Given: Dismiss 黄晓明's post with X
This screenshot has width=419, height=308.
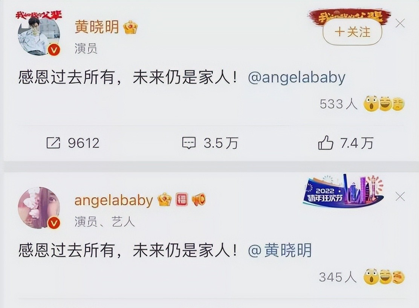Looking at the screenshot, I should [x=400, y=23].
